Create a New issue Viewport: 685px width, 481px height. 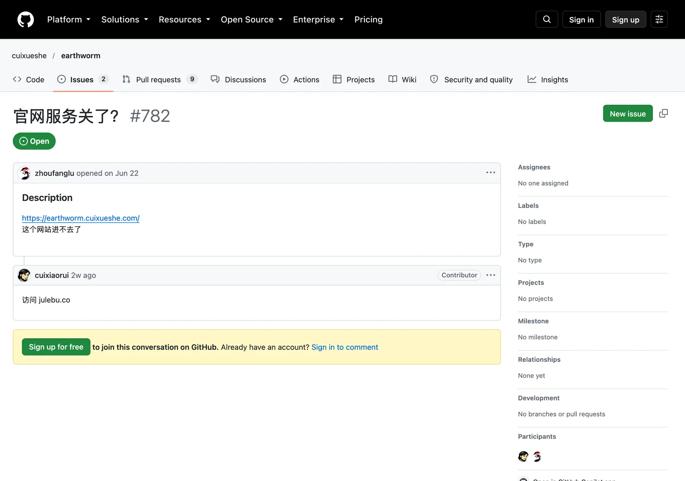(628, 113)
